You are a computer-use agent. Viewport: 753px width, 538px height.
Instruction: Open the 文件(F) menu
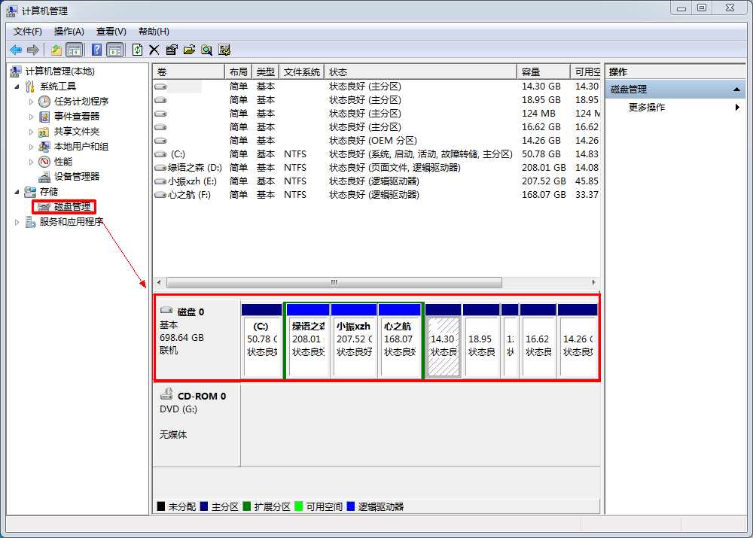(27, 32)
